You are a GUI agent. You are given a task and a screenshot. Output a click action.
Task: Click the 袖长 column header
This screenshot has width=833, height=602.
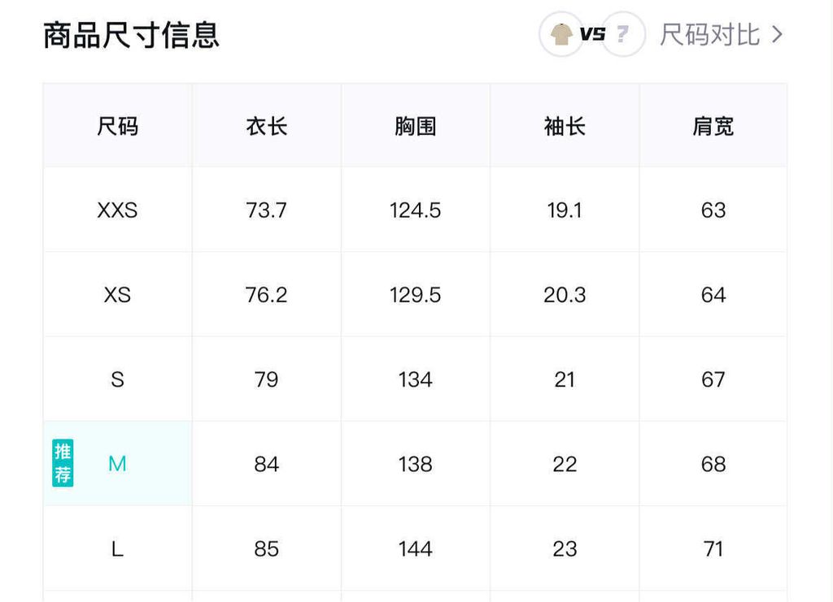click(x=565, y=126)
